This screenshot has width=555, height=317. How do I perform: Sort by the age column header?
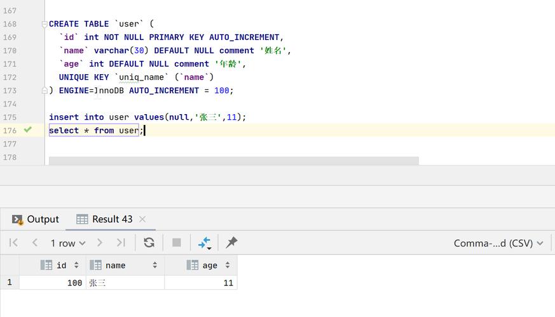(201, 265)
